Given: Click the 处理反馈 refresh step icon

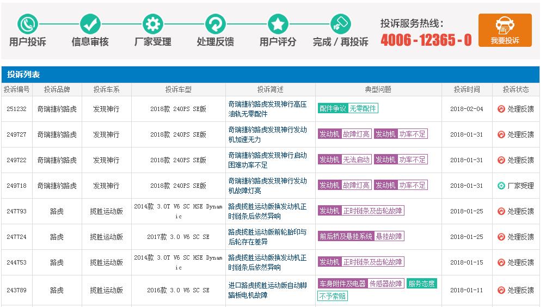Looking at the screenshot, I should 216,24.
